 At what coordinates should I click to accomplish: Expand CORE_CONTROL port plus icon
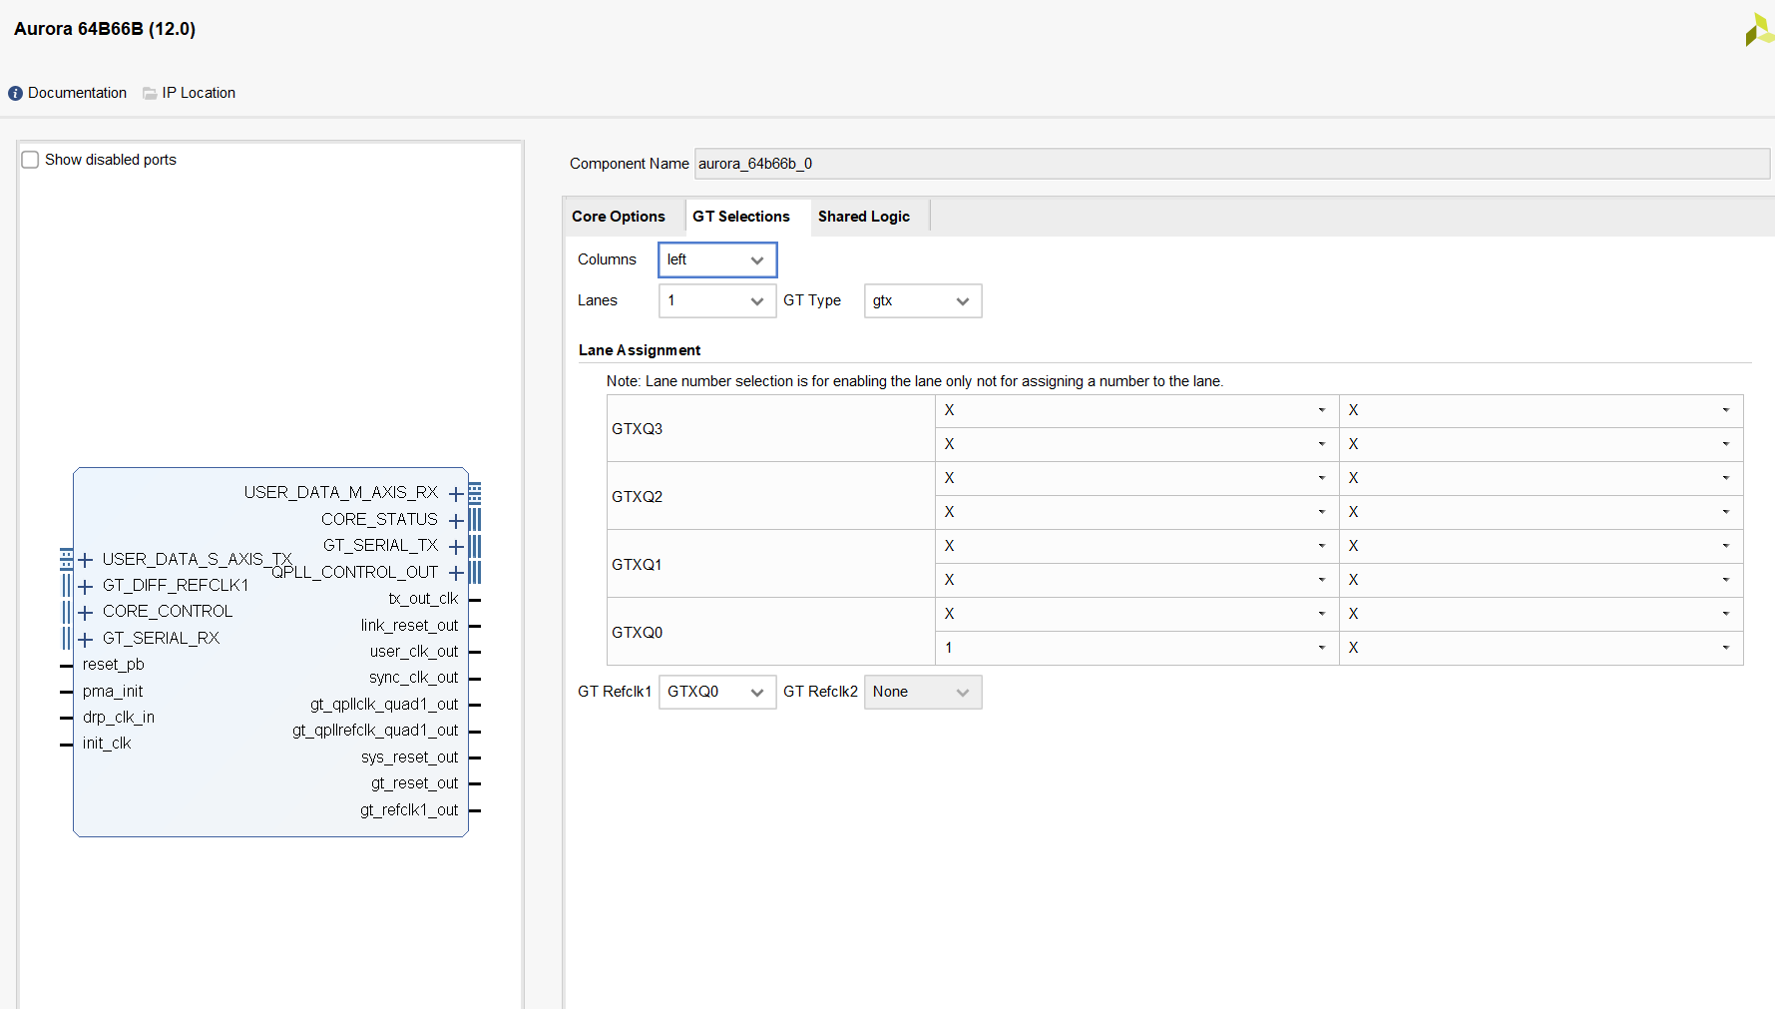coord(86,613)
